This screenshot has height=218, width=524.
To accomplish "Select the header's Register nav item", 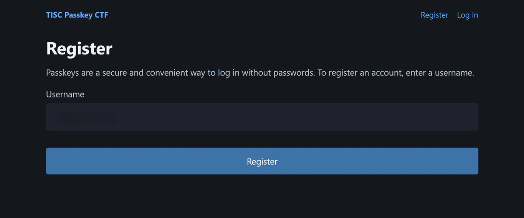I will 434,15.
